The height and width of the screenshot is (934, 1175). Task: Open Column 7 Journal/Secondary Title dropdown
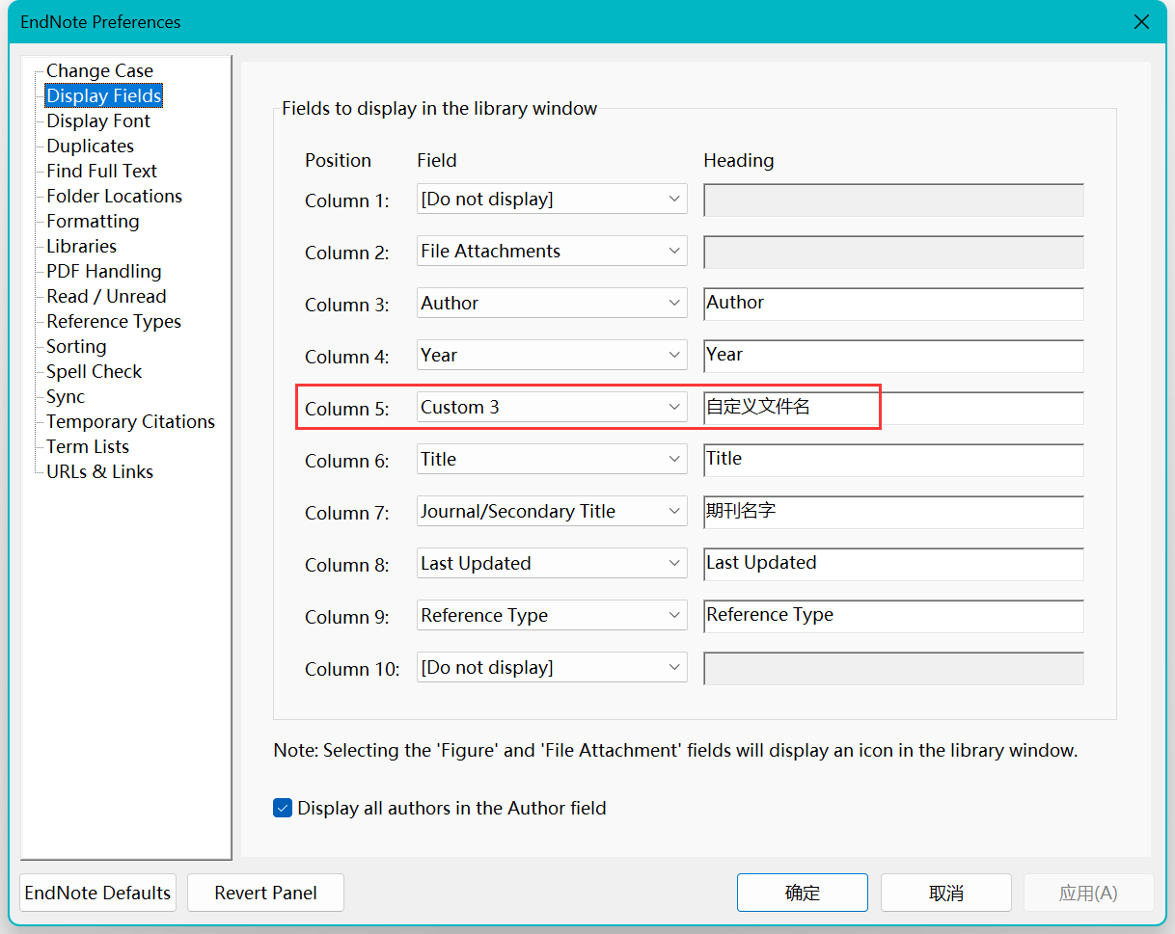[552, 512]
